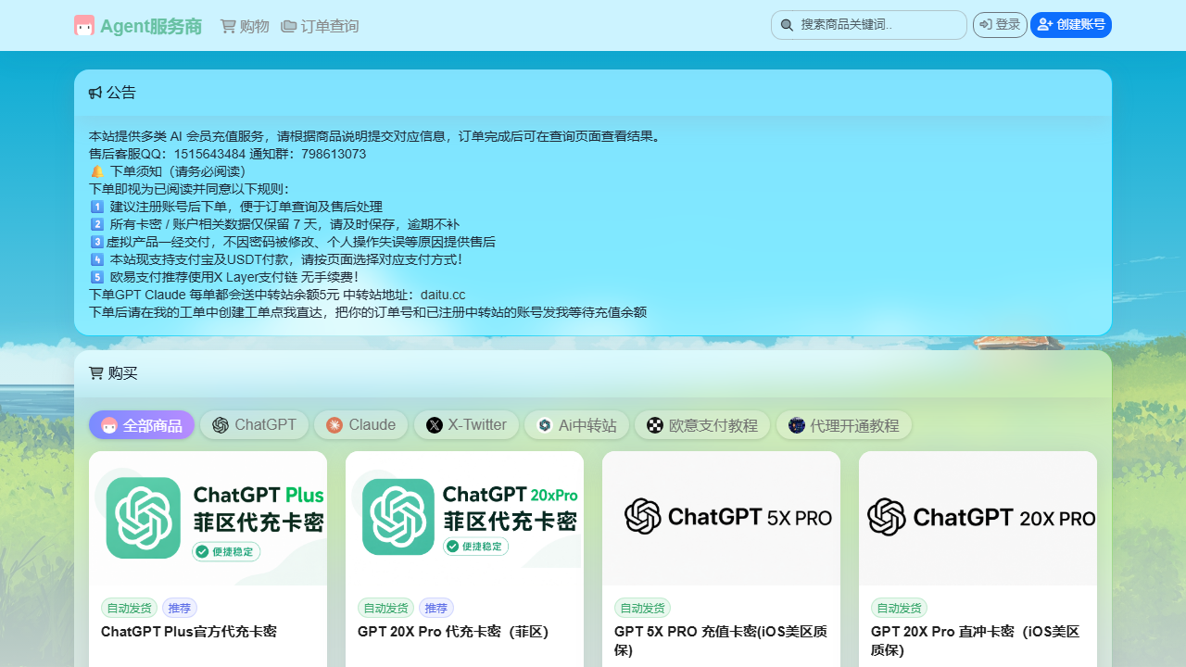This screenshot has height=667, width=1186.
Task: Click the 登录 button
Action: coord(1000,25)
